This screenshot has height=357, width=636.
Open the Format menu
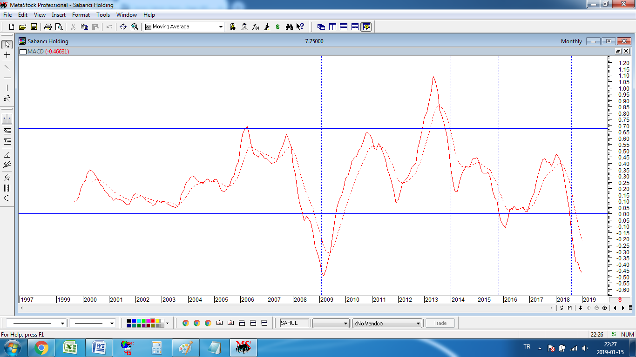pos(81,15)
